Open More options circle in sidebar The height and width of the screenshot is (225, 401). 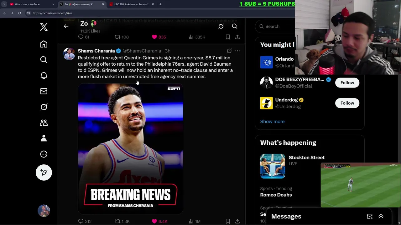44,154
